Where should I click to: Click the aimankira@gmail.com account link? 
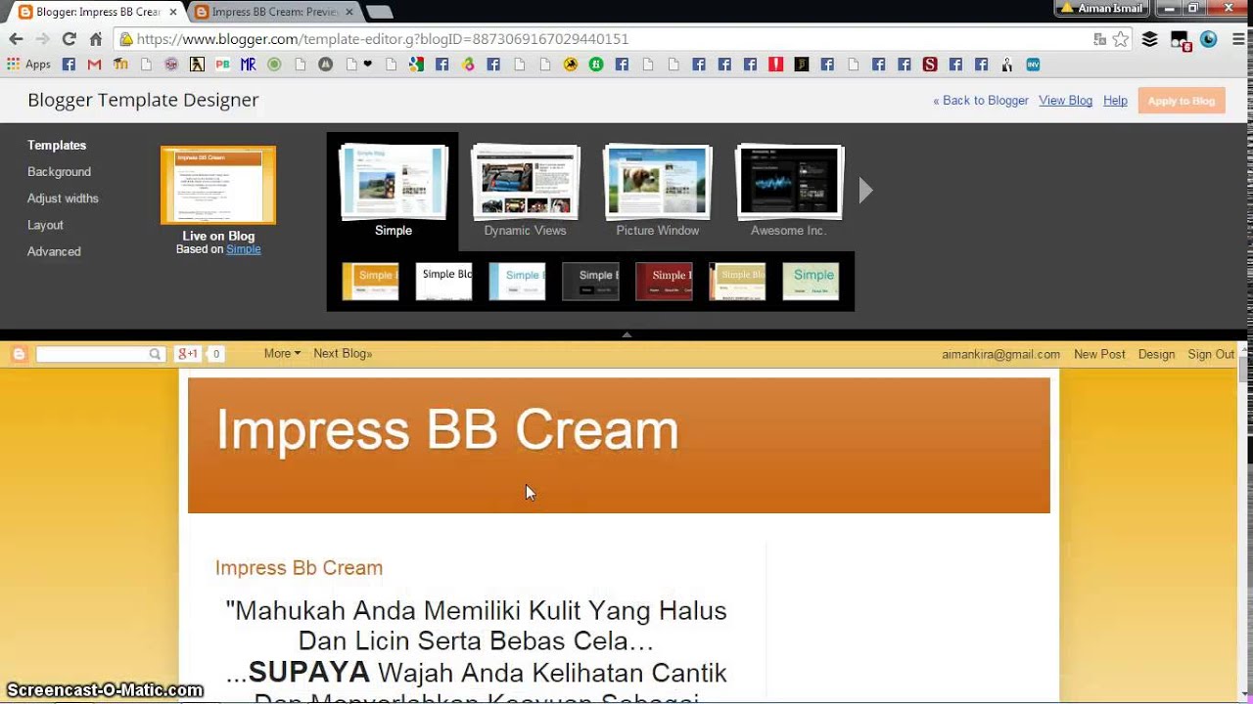pos(1000,354)
